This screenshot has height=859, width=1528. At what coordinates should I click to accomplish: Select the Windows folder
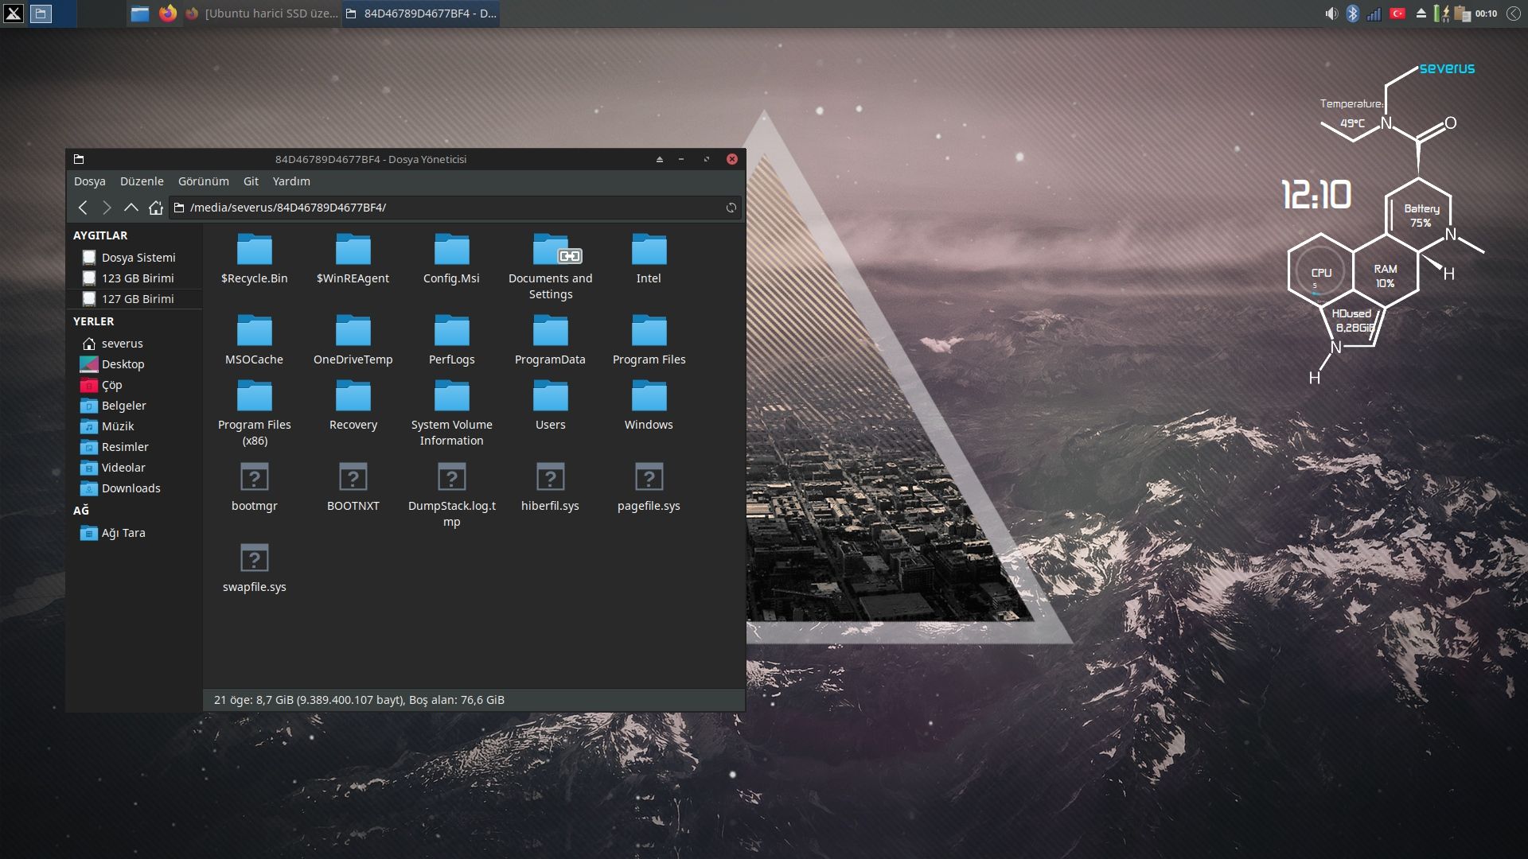[649, 406]
